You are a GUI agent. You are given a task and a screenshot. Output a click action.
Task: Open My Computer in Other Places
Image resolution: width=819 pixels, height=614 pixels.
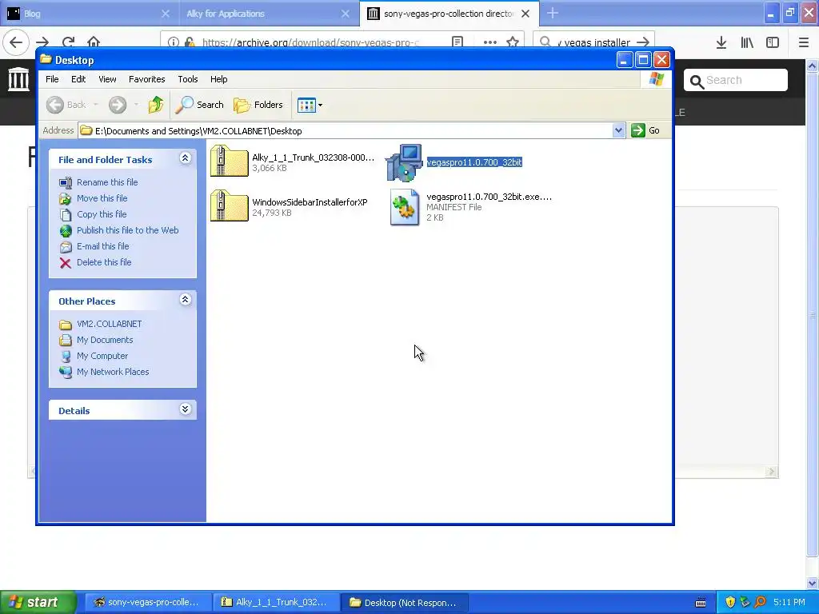click(102, 356)
